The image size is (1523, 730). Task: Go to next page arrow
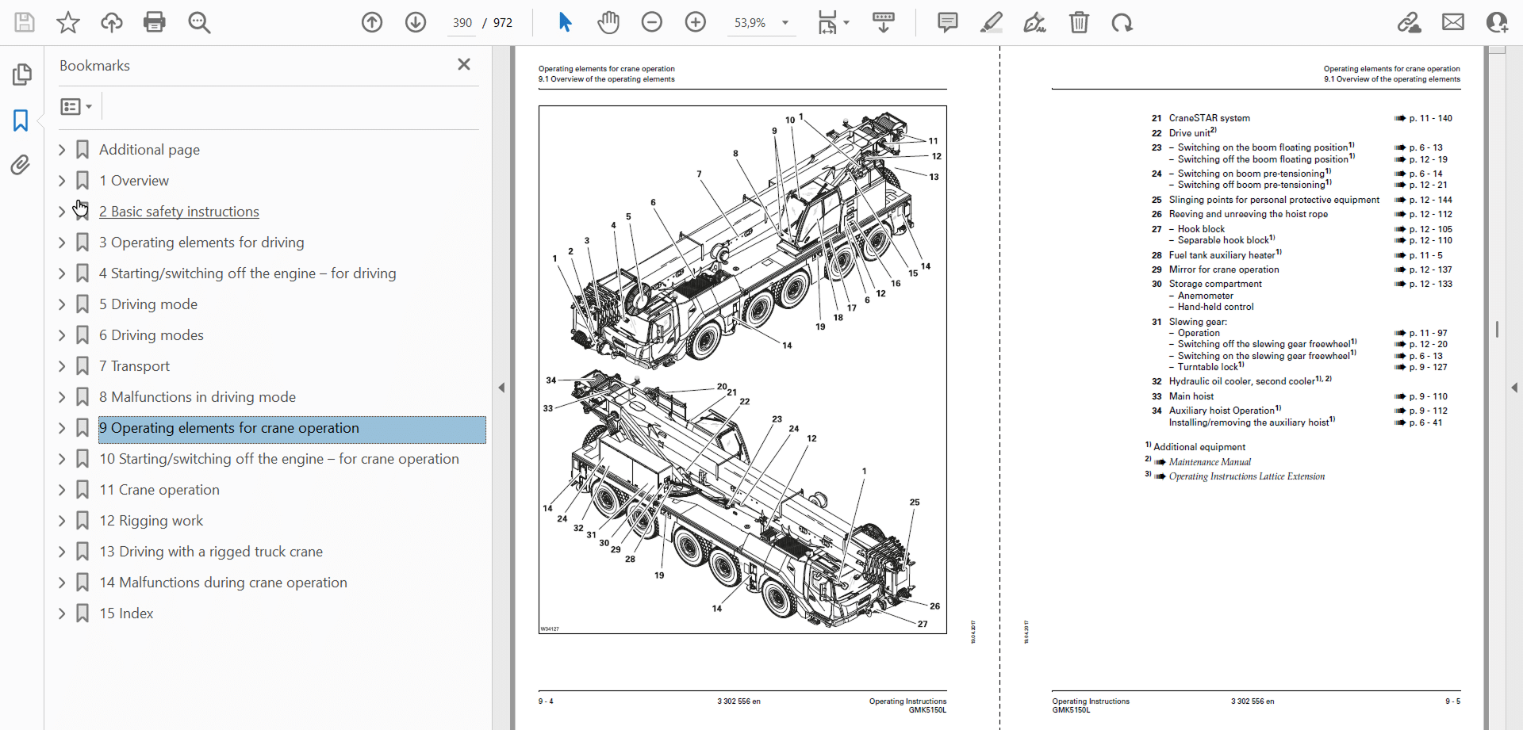coord(416,22)
